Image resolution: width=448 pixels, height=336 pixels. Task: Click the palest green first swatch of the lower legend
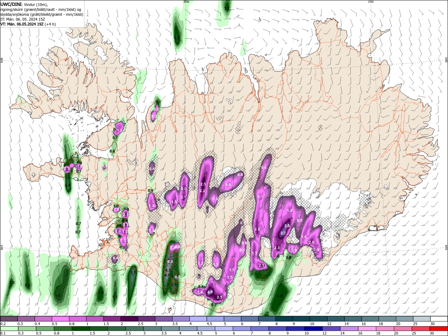[9, 329]
